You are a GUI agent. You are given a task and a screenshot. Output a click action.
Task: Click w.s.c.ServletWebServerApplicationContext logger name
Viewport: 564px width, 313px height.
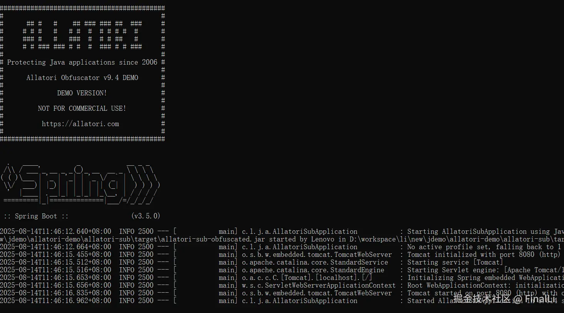click(319, 285)
